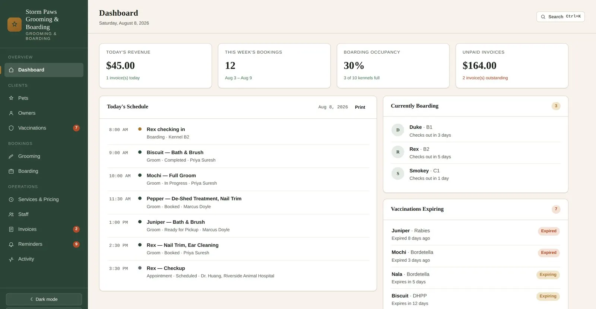Viewport: 596px width, 309px height.
Task: Select Rex — Nail Trim, Ear Cleaning
Action: pyautogui.click(x=238, y=249)
